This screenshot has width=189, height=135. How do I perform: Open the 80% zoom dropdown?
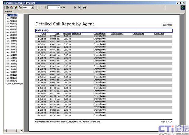[32, 7]
